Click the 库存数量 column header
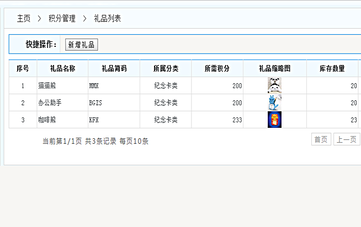The width and height of the screenshot is (361, 227). pos(332,68)
